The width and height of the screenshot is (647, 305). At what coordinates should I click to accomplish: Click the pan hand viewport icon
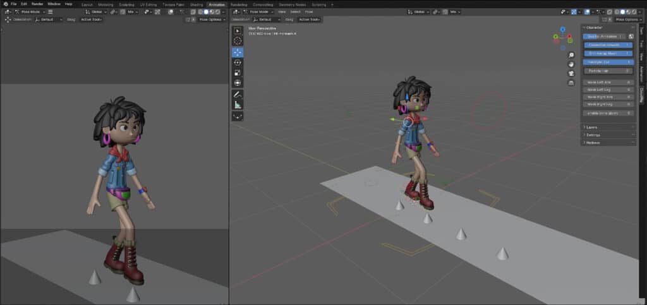pos(571,64)
